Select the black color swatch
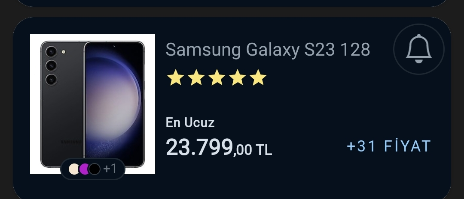The image size is (464, 199). pos(95,169)
